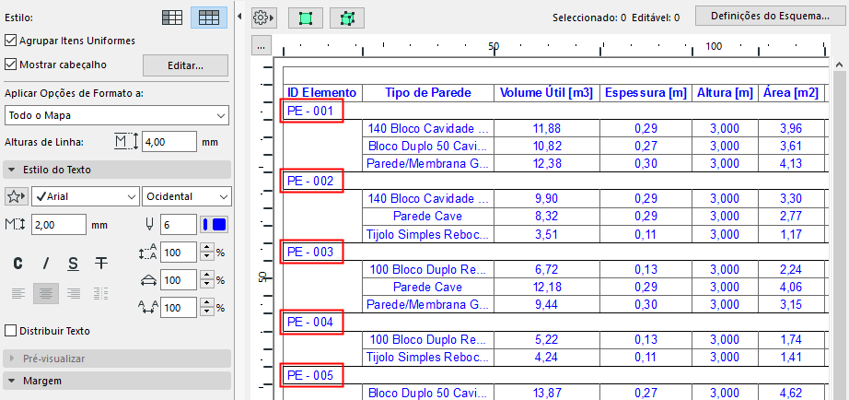
Task: Select the first table style icon
Action: (172, 18)
